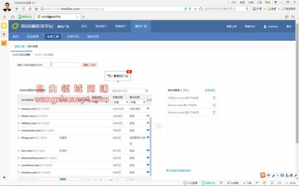Add chuixue.com using its blue arrow
Image resolution: width=299 pixels, height=186 pixels.
pyautogui.click(x=148, y=172)
